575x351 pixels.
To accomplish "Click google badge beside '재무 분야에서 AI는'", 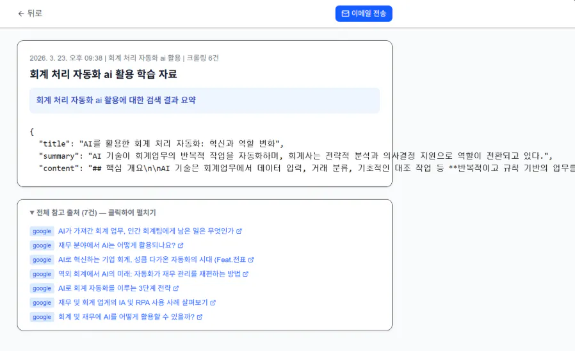I will (42, 245).
